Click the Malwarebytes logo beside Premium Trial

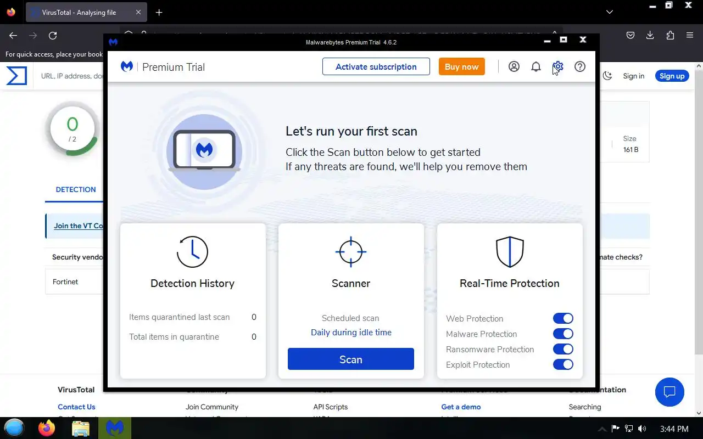(x=127, y=66)
